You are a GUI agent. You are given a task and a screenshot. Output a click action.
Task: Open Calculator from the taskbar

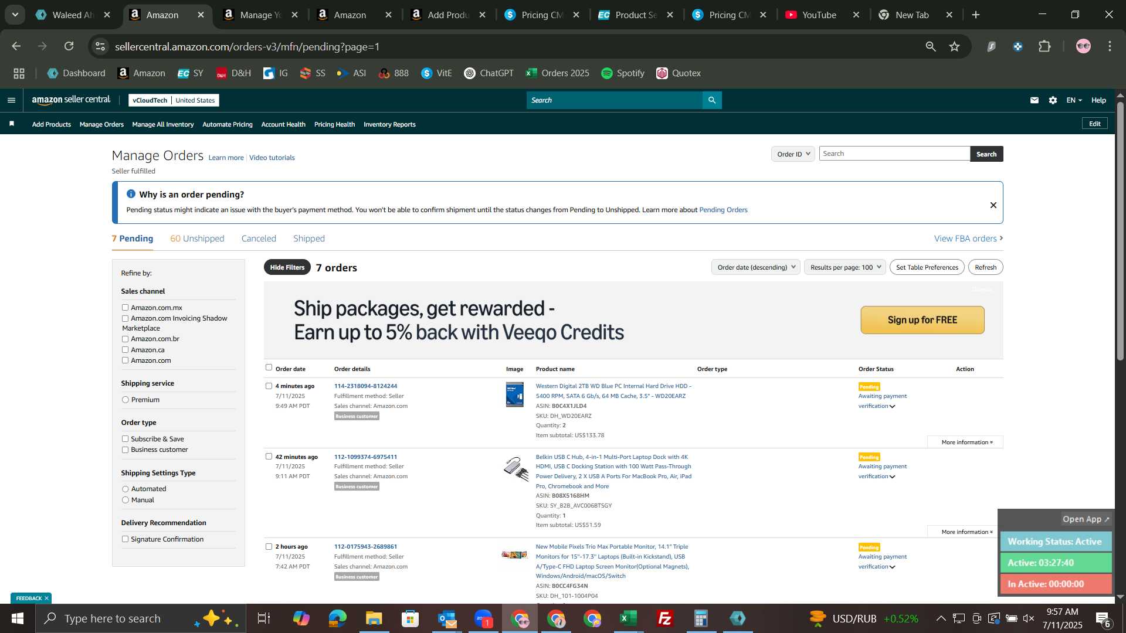tap(701, 618)
